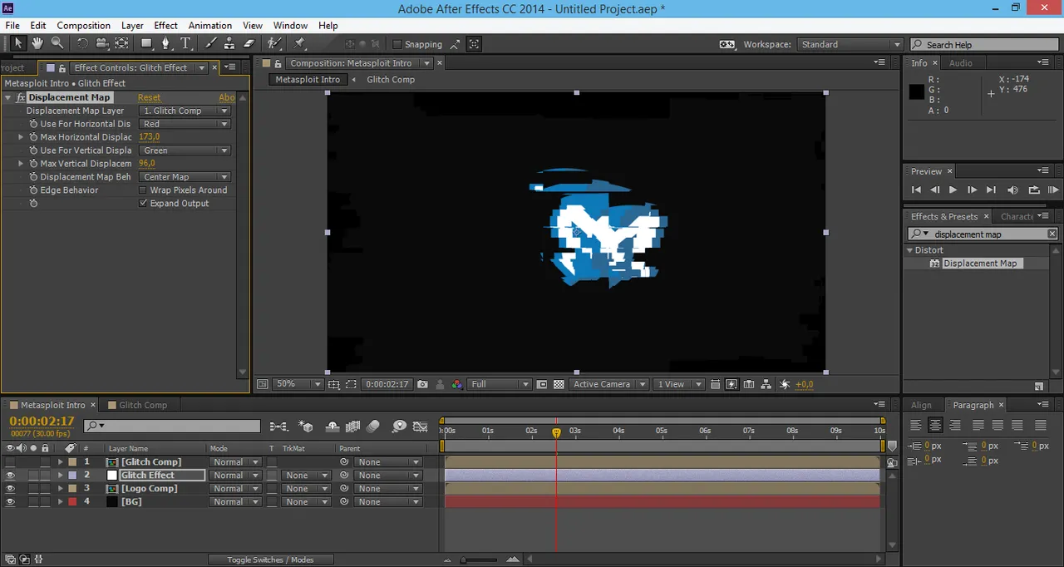
Task: Open the Animation menu
Action: [210, 26]
